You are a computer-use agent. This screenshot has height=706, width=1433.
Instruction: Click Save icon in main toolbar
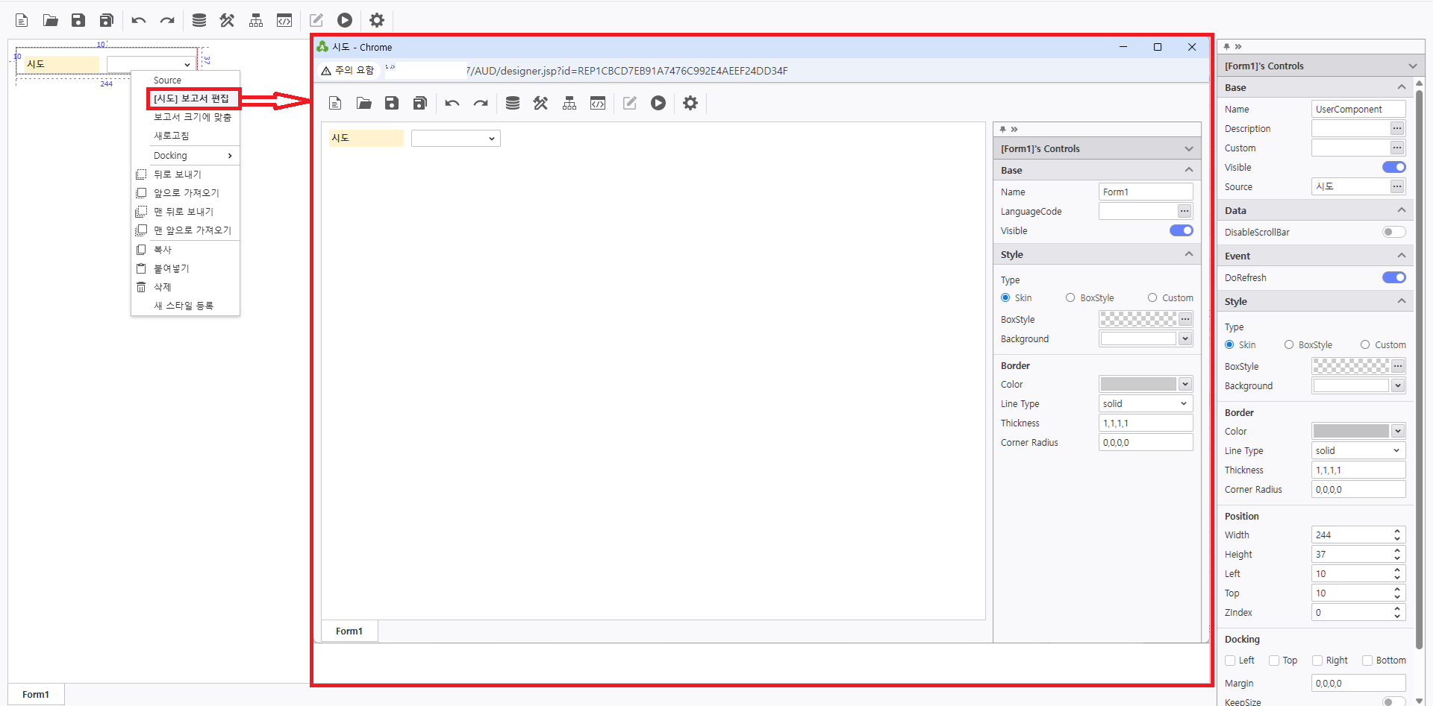coord(78,20)
